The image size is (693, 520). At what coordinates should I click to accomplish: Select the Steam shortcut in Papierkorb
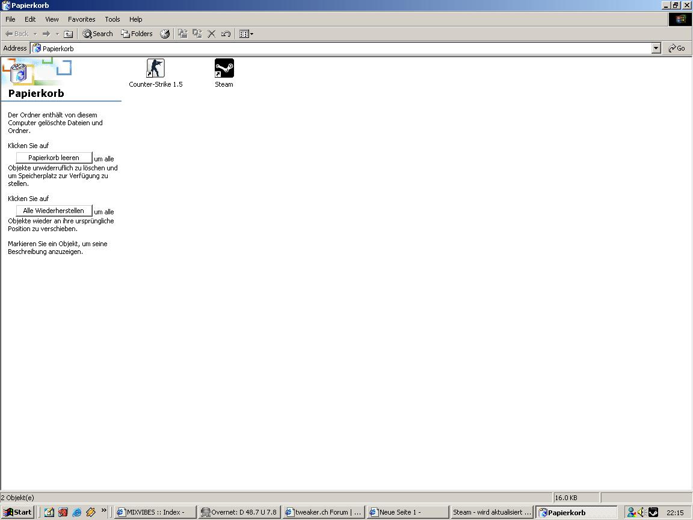click(224, 68)
